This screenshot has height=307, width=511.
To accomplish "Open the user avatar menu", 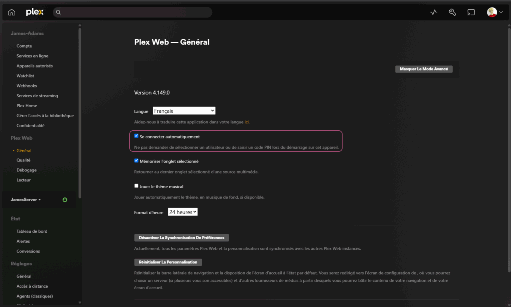I will 492,12.
